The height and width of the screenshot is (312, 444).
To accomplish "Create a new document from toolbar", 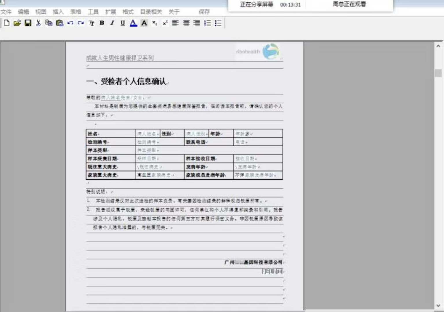I will pyautogui.click(x=7, y=23).
